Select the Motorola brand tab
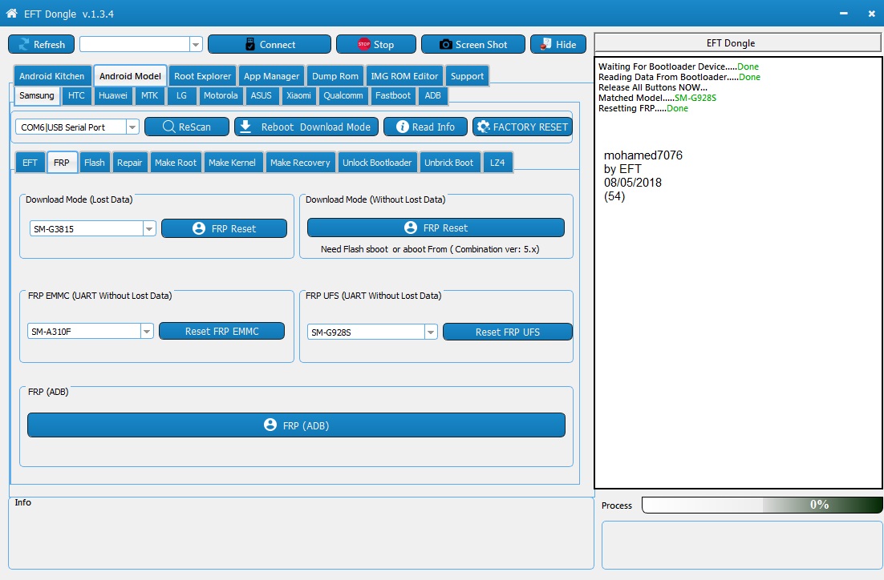 point(221,95)
